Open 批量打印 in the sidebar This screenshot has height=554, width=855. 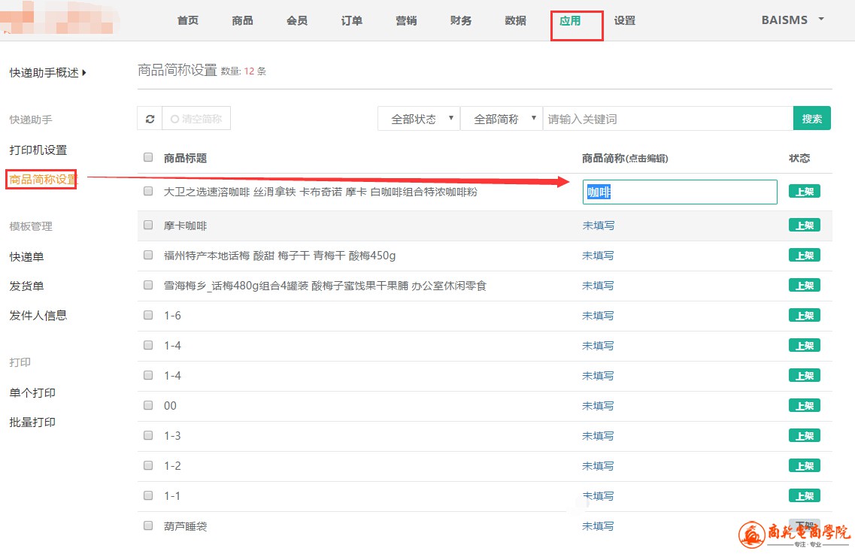click(x=32, y=422)
